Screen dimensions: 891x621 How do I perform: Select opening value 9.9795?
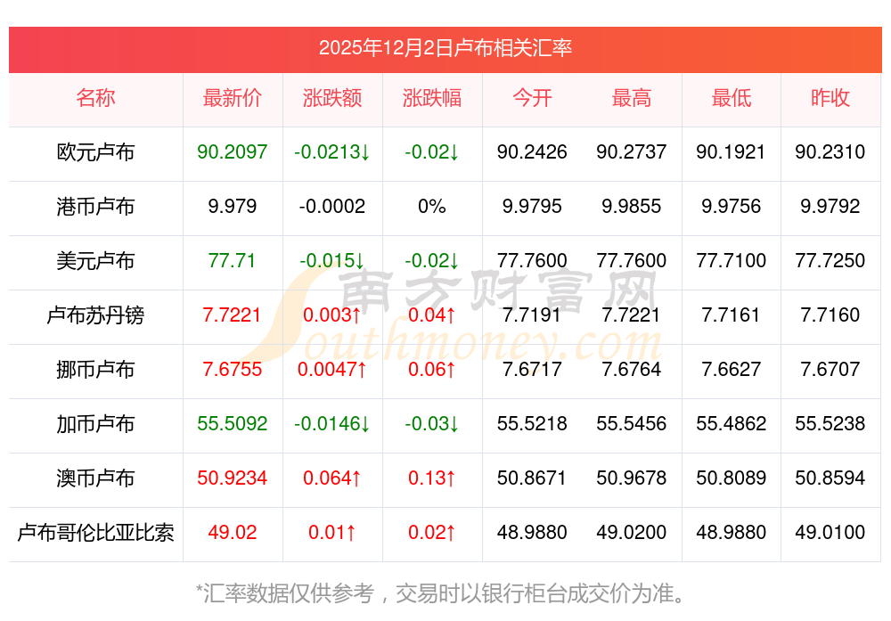click(x=532, y=206)
